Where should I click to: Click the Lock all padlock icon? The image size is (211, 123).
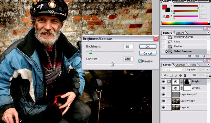185,76
